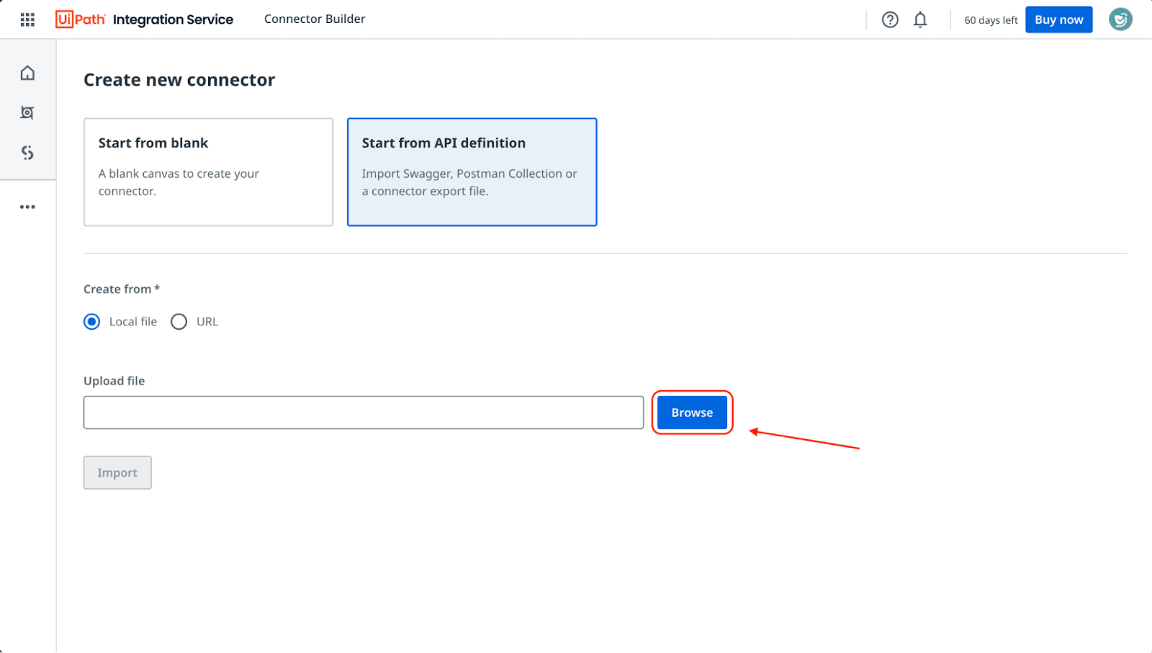Click the Import button
Image resolution: width=1152 pixels, height=653 pixels.
click(117, 472)
